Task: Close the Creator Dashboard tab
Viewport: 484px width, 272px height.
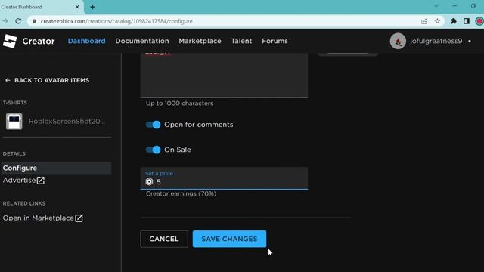Action: coord(77,7)
